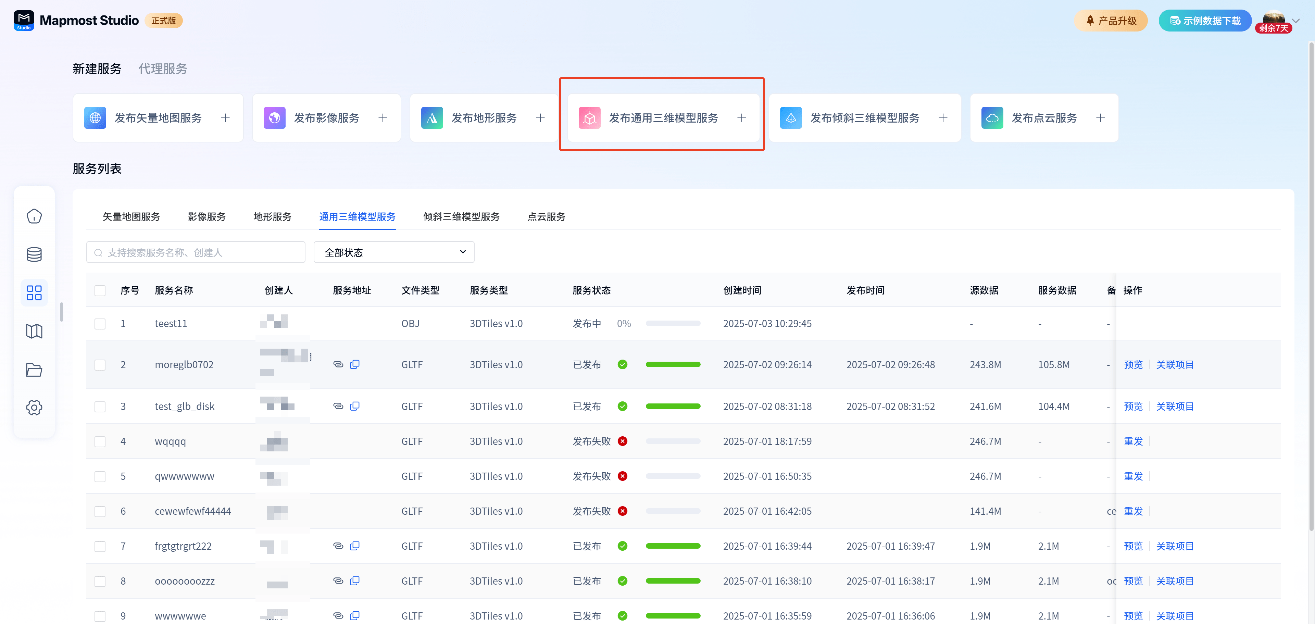Expand user avatar menu chevron

click(1295, 21)
